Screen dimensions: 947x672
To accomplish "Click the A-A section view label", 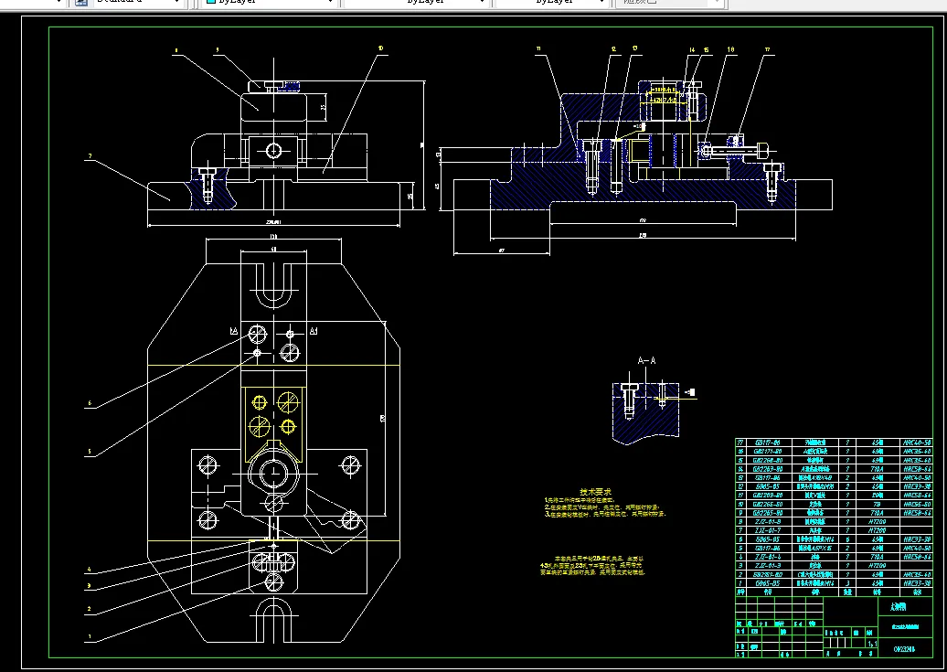I will click(646, 361).
